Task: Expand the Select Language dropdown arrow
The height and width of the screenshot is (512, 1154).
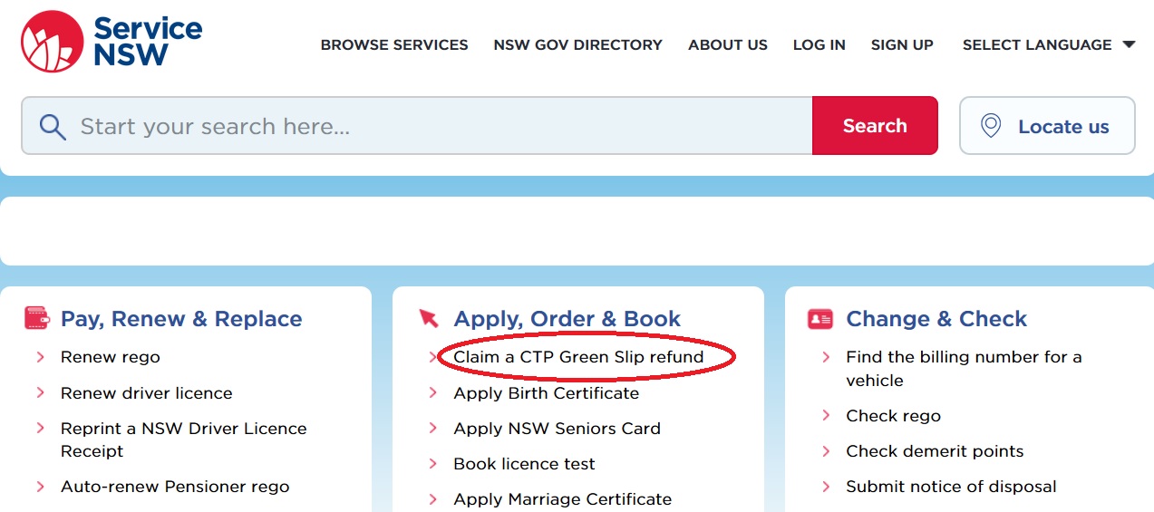Action: [x=1129, y=44]
